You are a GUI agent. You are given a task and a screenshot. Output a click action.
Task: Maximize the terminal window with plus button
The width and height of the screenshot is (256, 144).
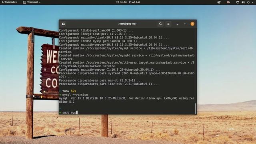click(x=185, y=24)
